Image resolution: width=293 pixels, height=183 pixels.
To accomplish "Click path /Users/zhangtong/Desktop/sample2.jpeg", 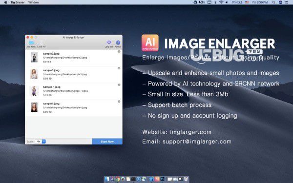I will click(x=65, y=58).
